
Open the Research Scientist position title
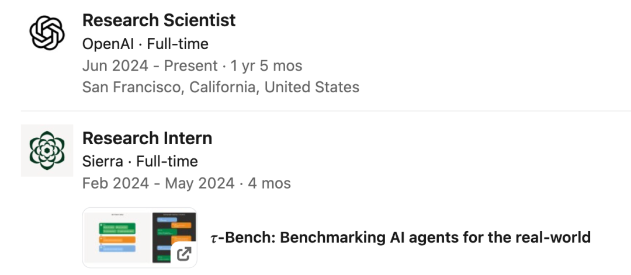click(159, 20)
